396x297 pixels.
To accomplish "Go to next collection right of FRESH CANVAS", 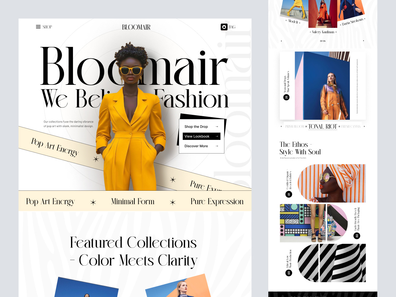I will tap(364, 126).
